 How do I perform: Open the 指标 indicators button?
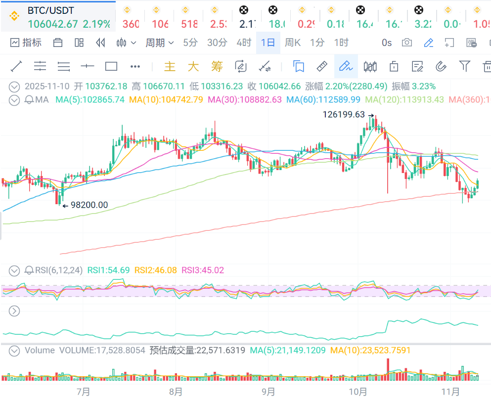[x=26, y=43]
